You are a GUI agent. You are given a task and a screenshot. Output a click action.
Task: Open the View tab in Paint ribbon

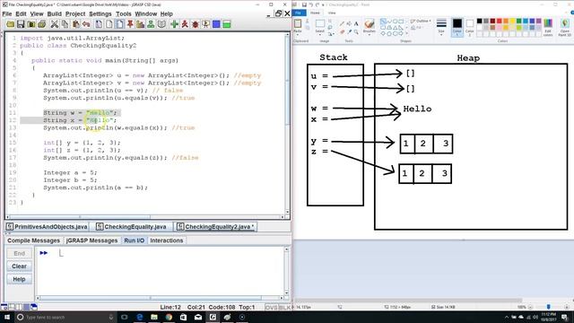[x=332, y=13]
